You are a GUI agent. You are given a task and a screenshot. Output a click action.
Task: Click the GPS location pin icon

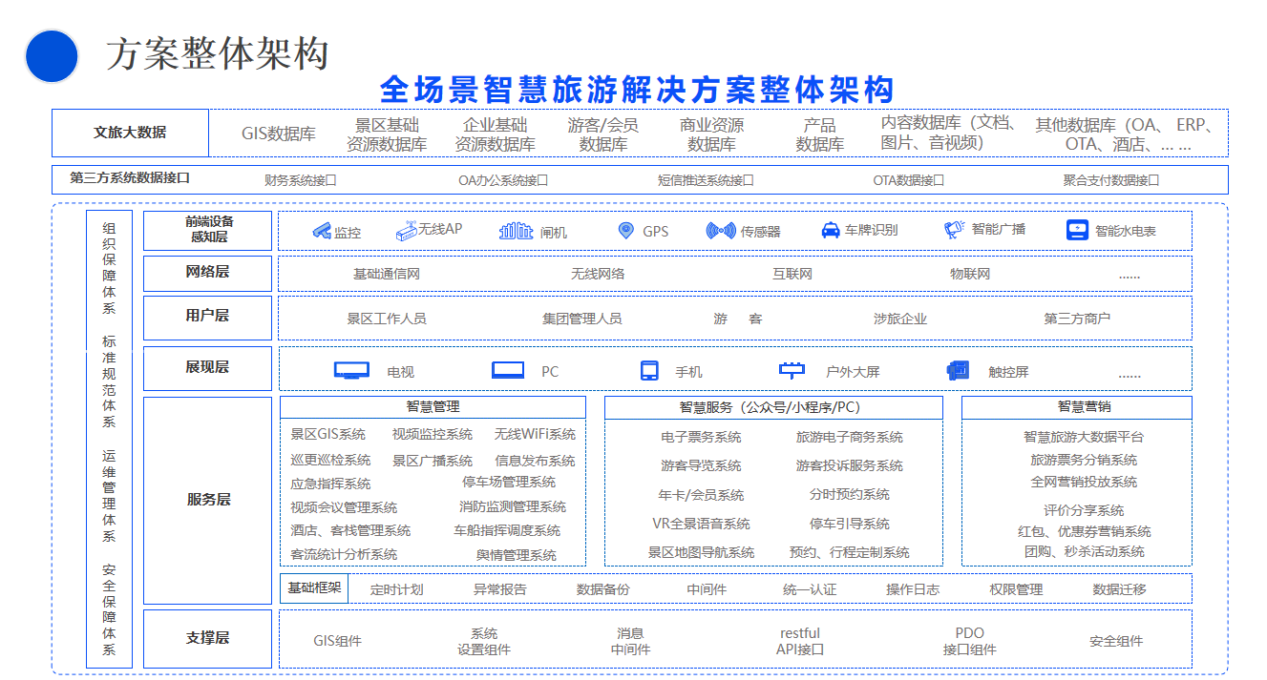[625, 231]
